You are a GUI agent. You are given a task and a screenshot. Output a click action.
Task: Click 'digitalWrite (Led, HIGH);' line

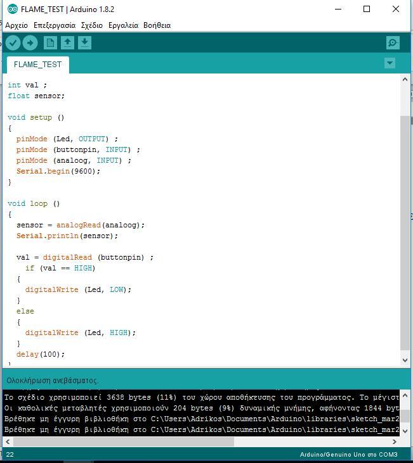[x=81, y=333]
